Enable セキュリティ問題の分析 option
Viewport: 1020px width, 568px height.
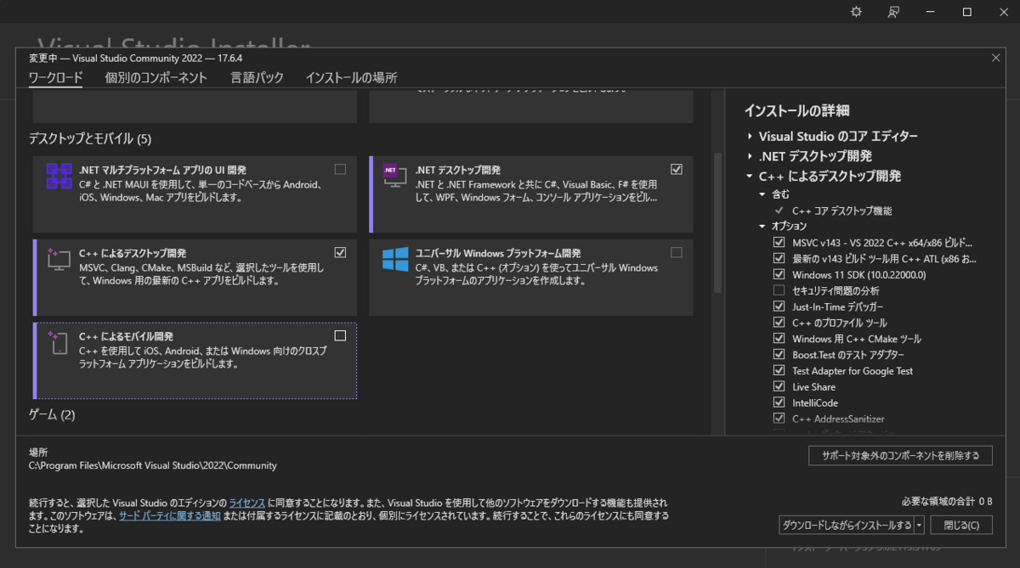click(x=779, y=290)
